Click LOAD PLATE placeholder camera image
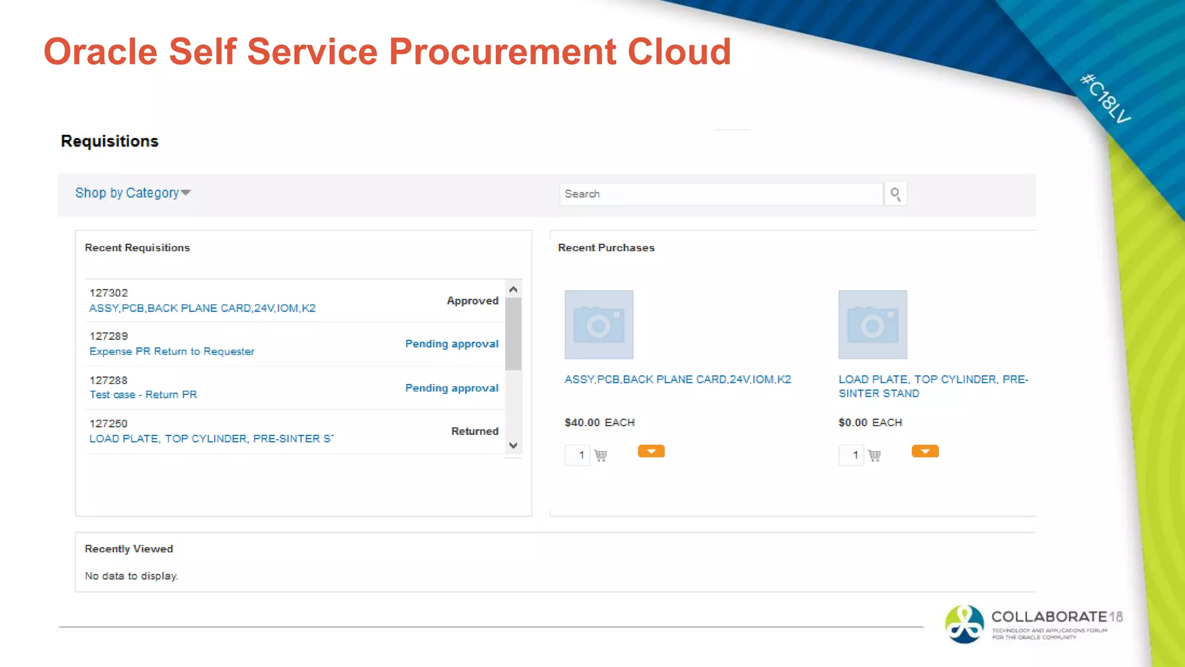Viewport: 1185px width, 667px height. pos(873,324)
